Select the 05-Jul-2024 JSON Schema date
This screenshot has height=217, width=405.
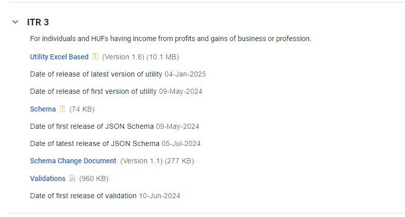pyautogui.click(x=181, y=143)
